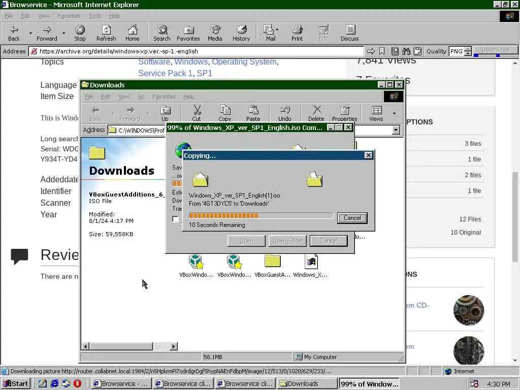
Task: Cancel the file copy in Copying dialog
Action: (352, 218)
